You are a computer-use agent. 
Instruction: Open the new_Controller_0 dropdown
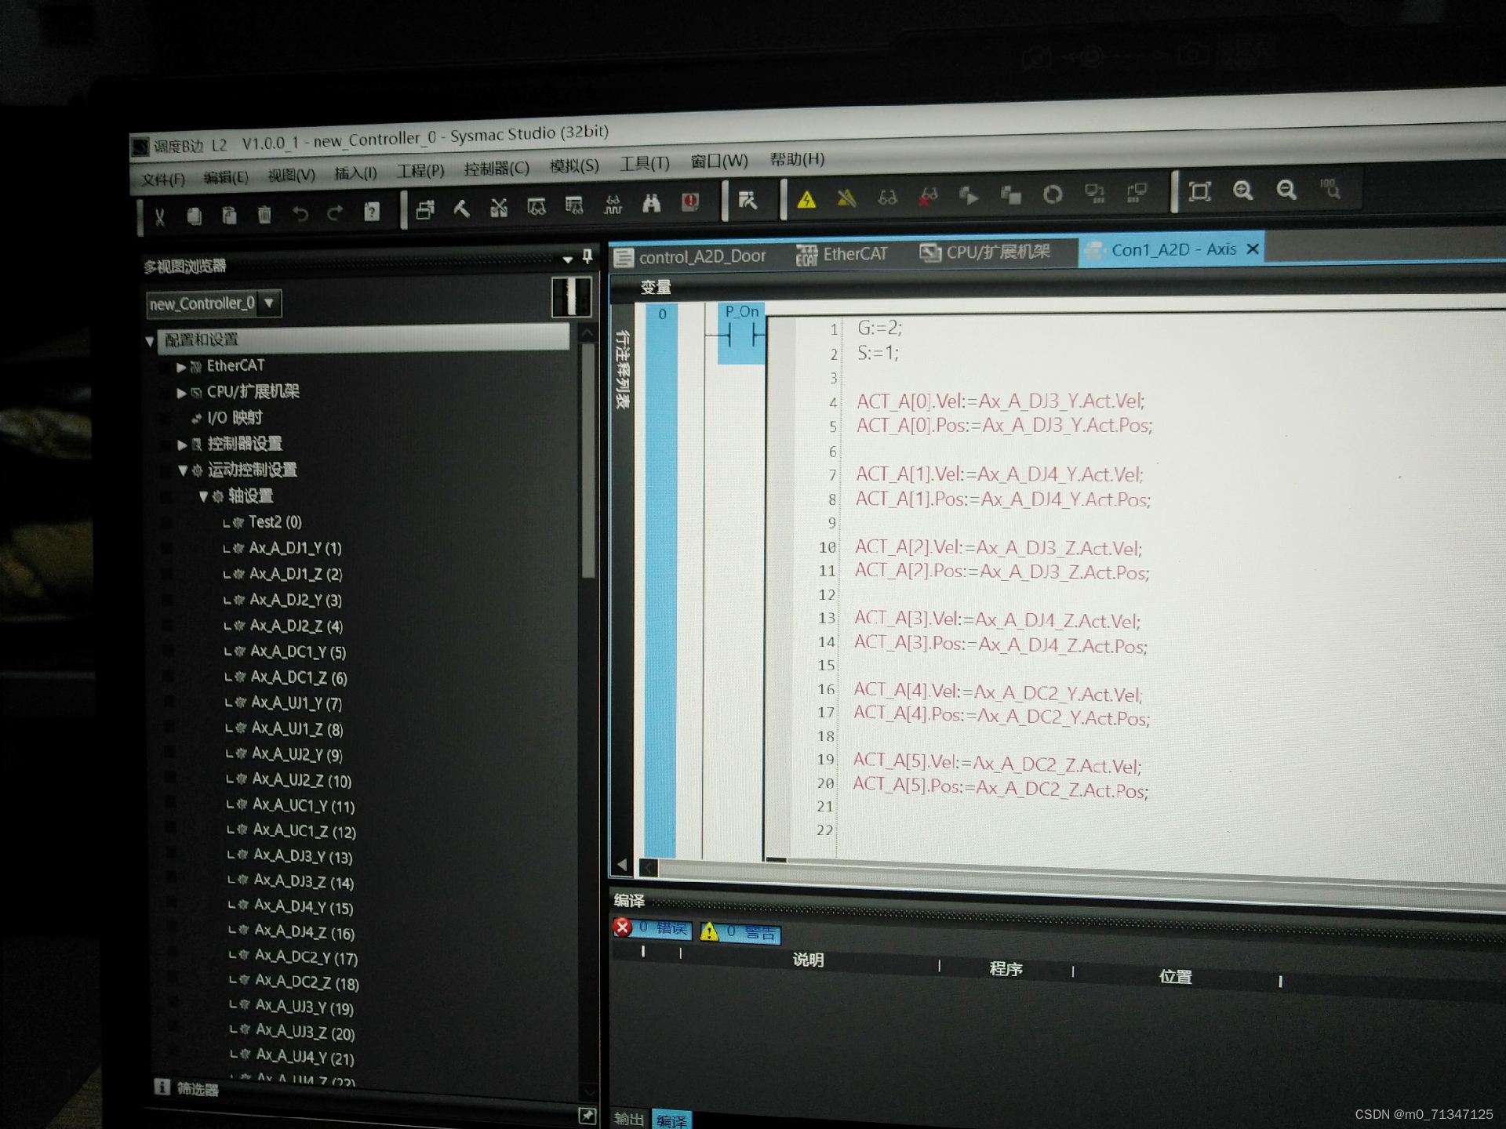(x=269, y=303)
